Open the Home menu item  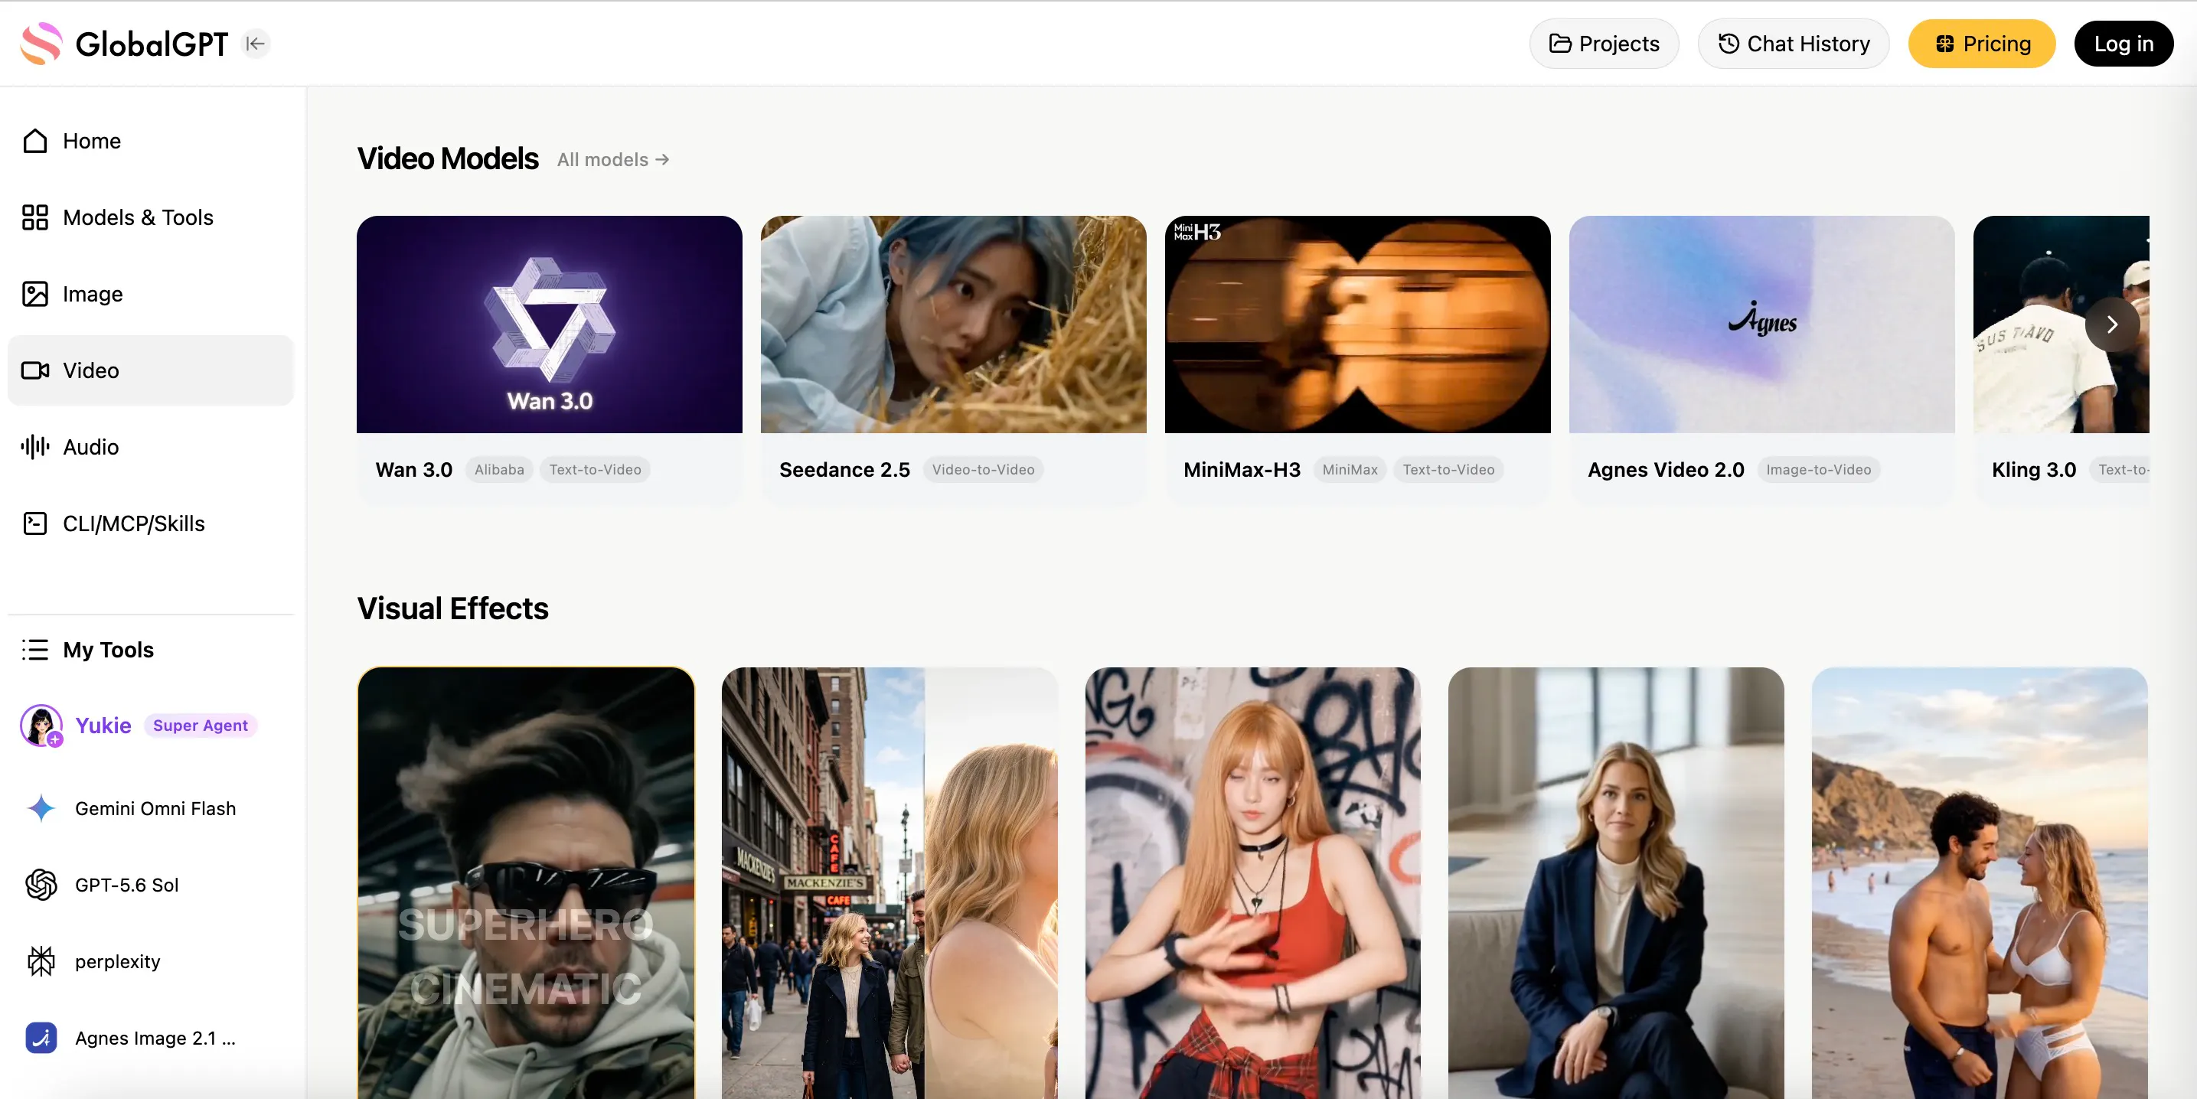(x=150, y=141)
